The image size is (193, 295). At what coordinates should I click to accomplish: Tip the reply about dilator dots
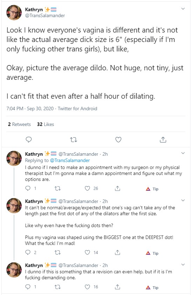[x=152, y=253]
